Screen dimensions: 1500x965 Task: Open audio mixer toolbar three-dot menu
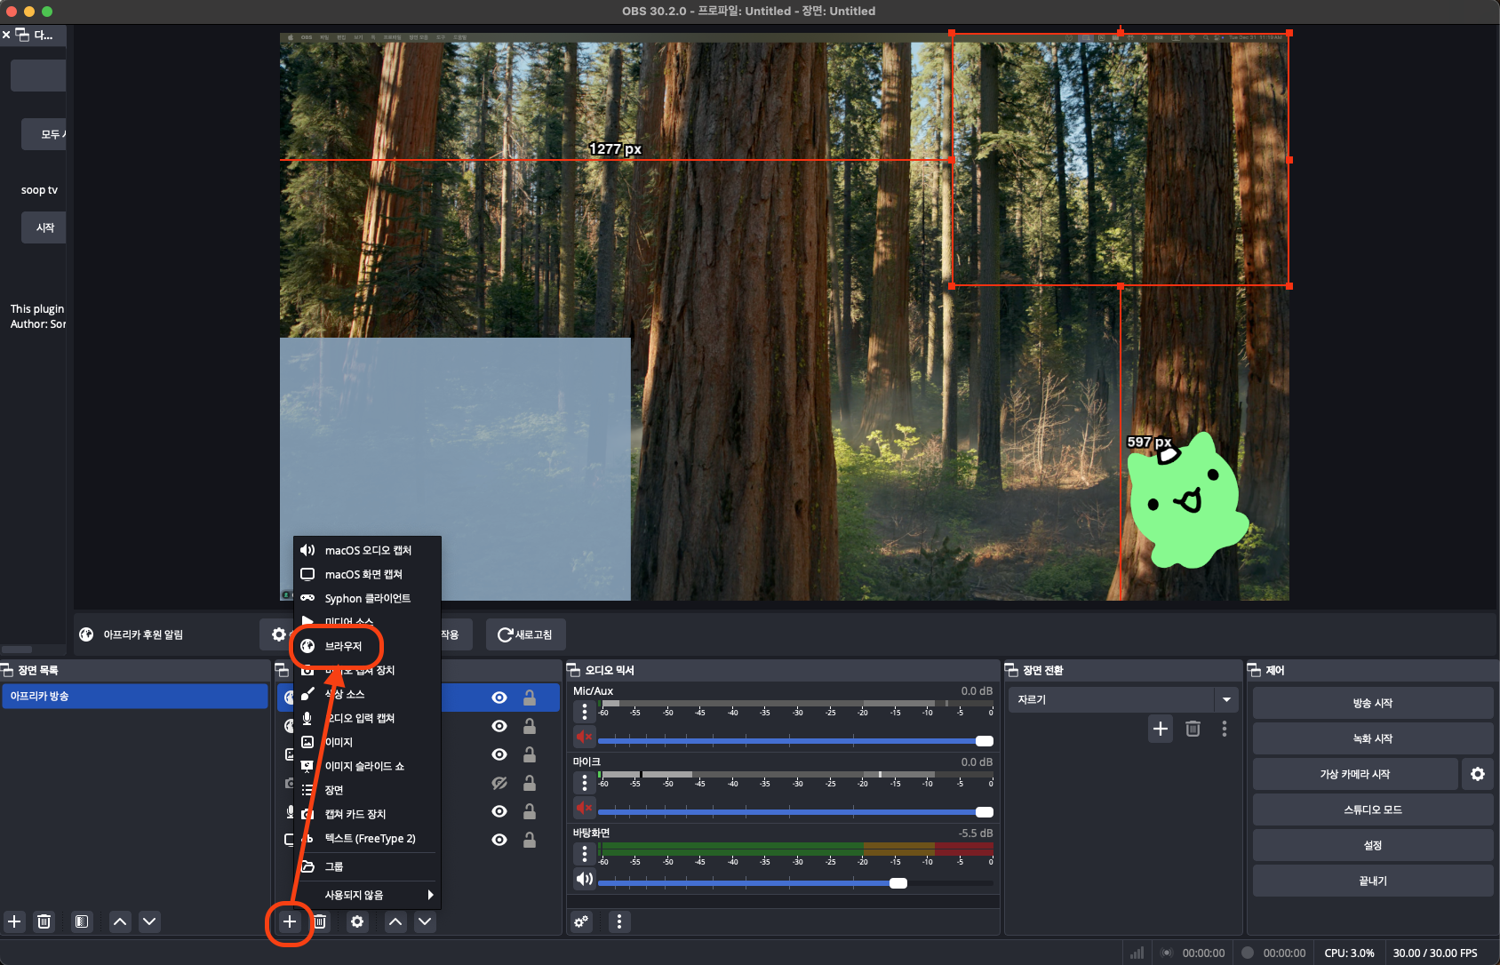[619, 921]
